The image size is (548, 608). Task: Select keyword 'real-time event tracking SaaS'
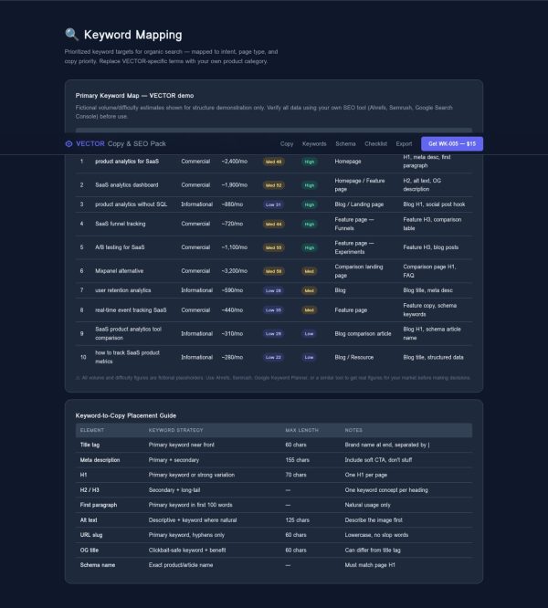click(131, 310)
